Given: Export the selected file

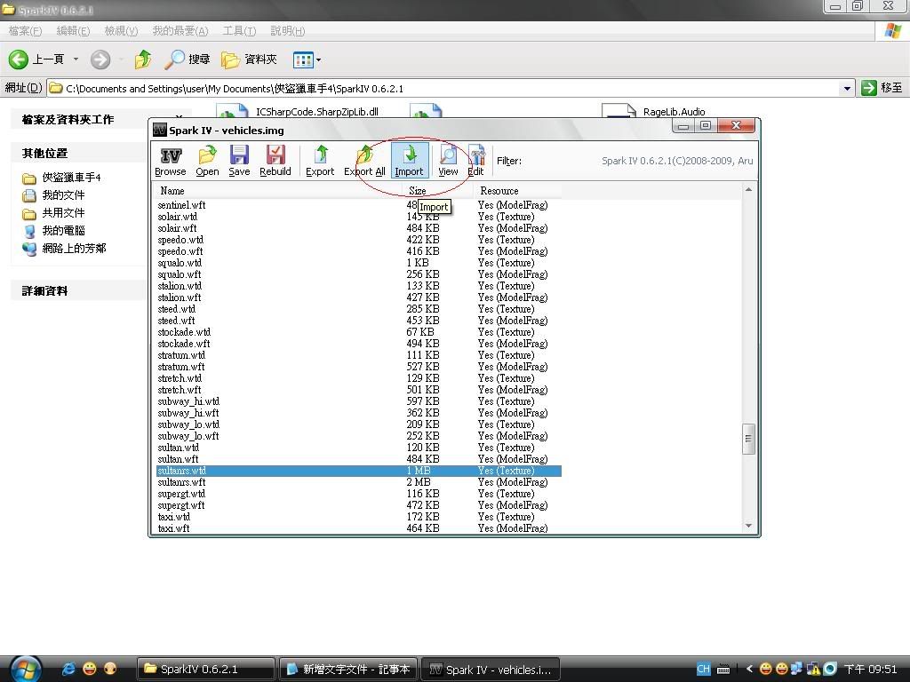Looking at the screenshot, I should coord(320,161).
